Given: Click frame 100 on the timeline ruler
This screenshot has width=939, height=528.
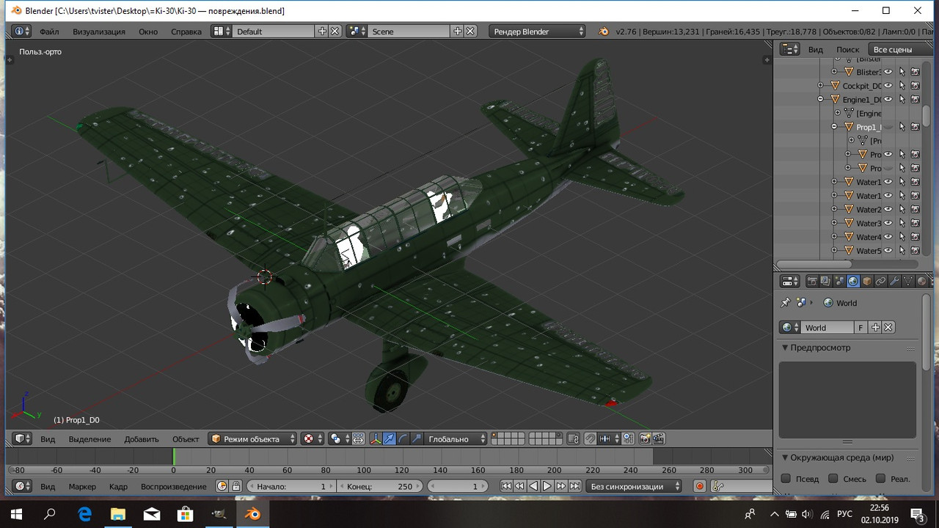Looking at the screenshot, I should tap(364, 470).
